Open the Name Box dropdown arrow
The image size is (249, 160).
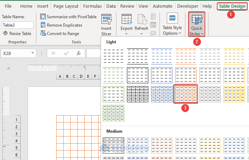click(33, 53)
